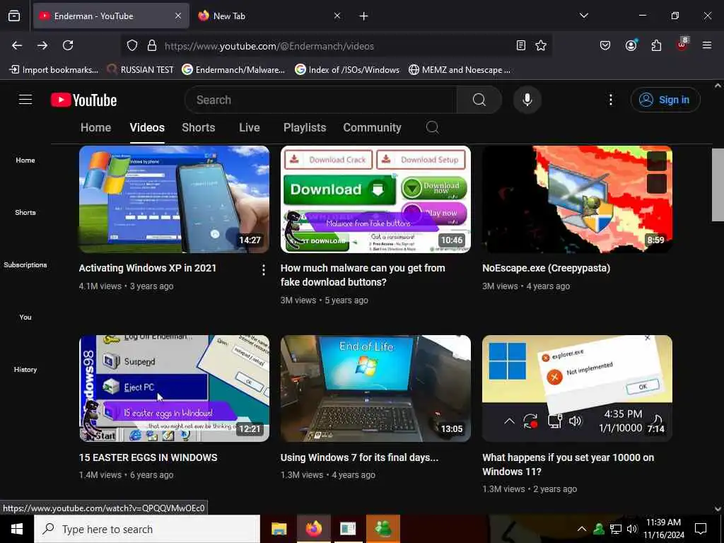This screenshot has width=724, height=543.
Task: Click the YouTube Search input field
Action: tap(321, 100)
